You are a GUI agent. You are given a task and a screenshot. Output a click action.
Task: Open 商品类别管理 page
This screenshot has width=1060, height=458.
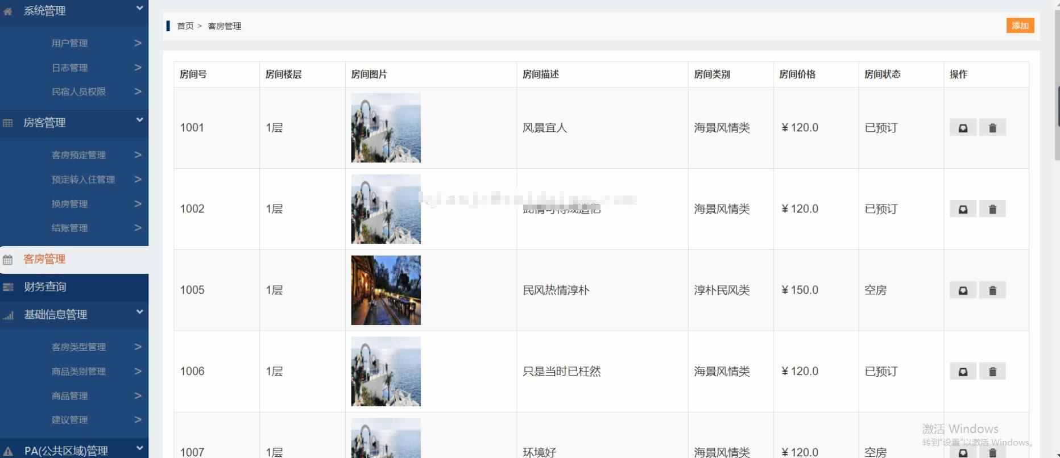(x=78, y=371)
